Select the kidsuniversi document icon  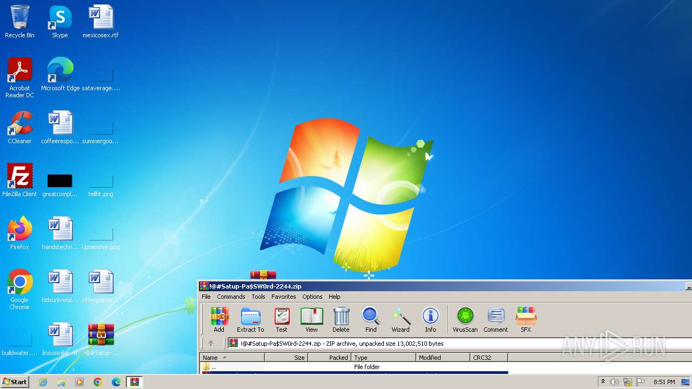pos(60,286)
